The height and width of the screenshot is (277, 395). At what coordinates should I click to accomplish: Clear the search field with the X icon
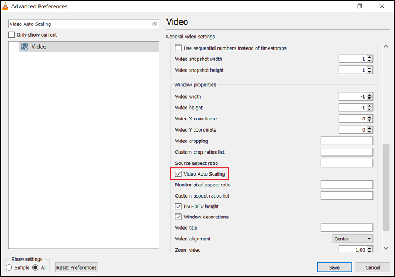(x=155, y=24)
